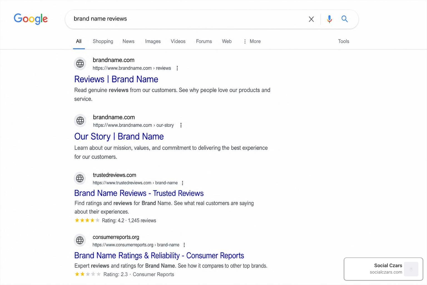Open three-dot menu for trustedreviews.com result
The height and width of the screenshot is (285, 427).
point(183,183)
